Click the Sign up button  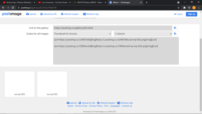point(192,14)
